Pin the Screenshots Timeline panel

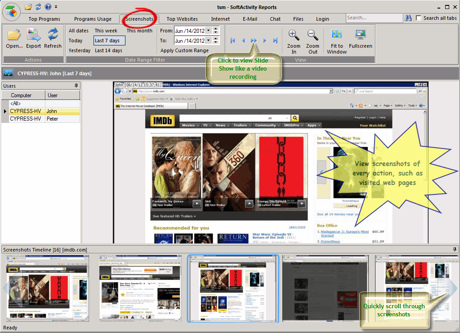tap(455, 249)
